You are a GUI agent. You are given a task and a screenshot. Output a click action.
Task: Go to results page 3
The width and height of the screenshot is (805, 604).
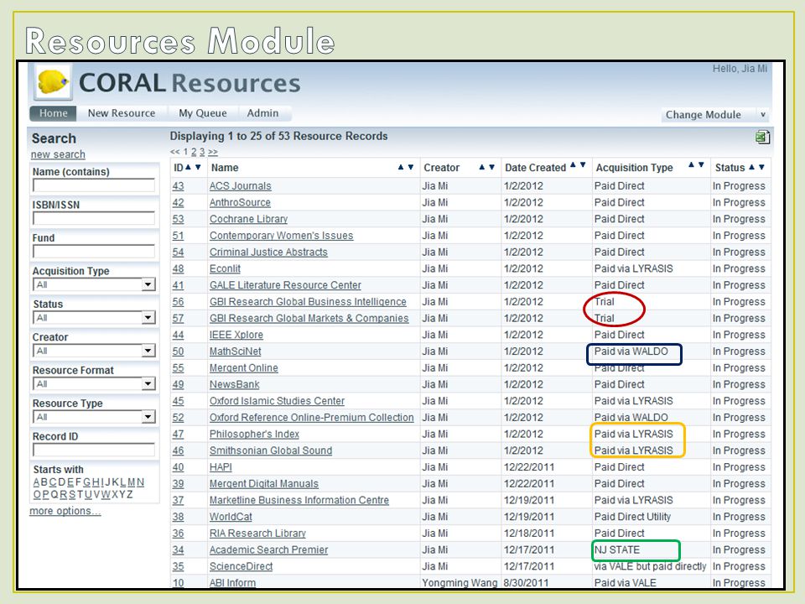[202, 152]
